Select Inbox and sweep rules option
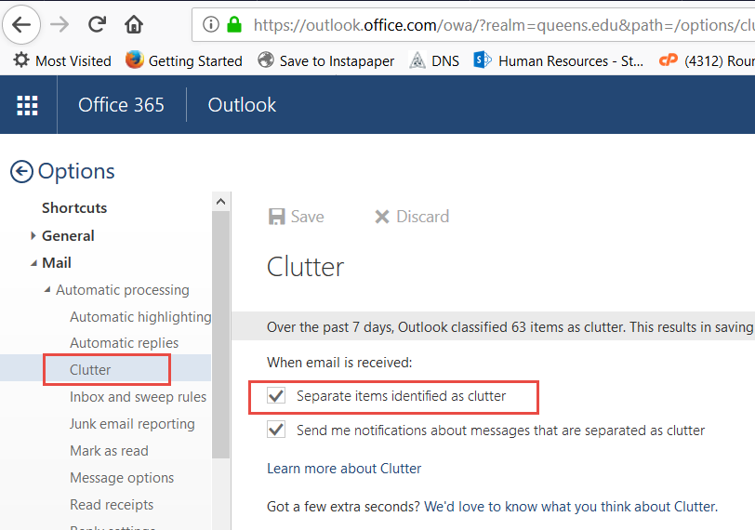Viewport: 755px width, 530px height. (x=138, y=397)
